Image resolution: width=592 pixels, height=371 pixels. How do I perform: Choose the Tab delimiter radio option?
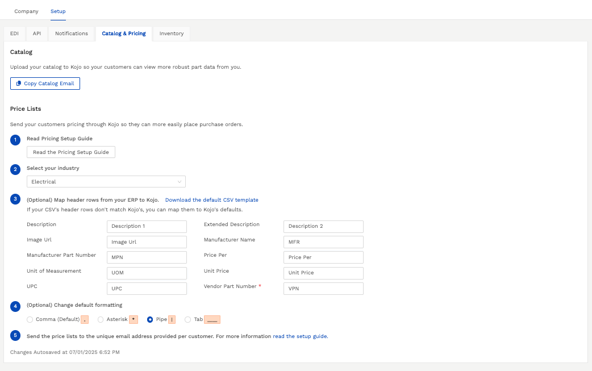point(187,320)
